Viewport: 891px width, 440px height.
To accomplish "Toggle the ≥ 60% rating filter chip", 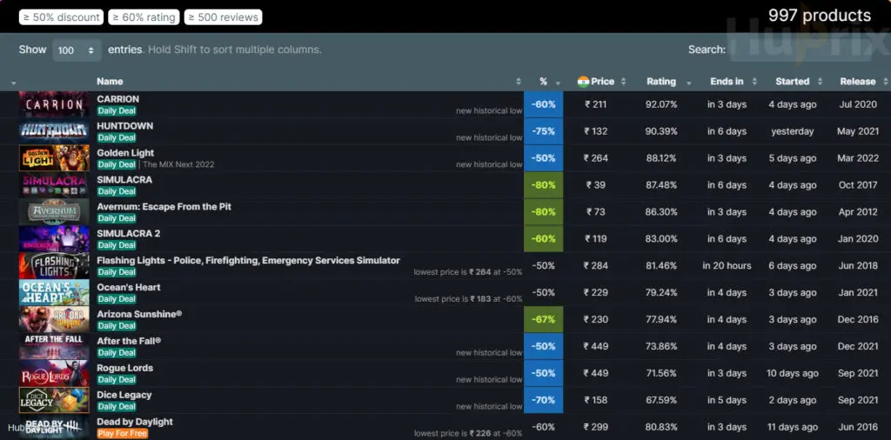I will tap(144, 17).
